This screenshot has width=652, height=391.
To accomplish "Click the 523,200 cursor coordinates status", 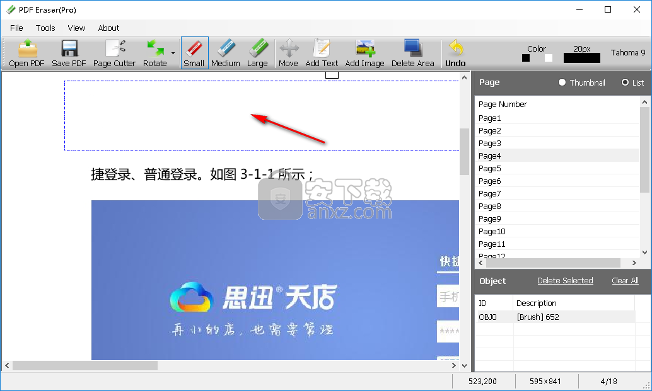I will click(482, 381).
